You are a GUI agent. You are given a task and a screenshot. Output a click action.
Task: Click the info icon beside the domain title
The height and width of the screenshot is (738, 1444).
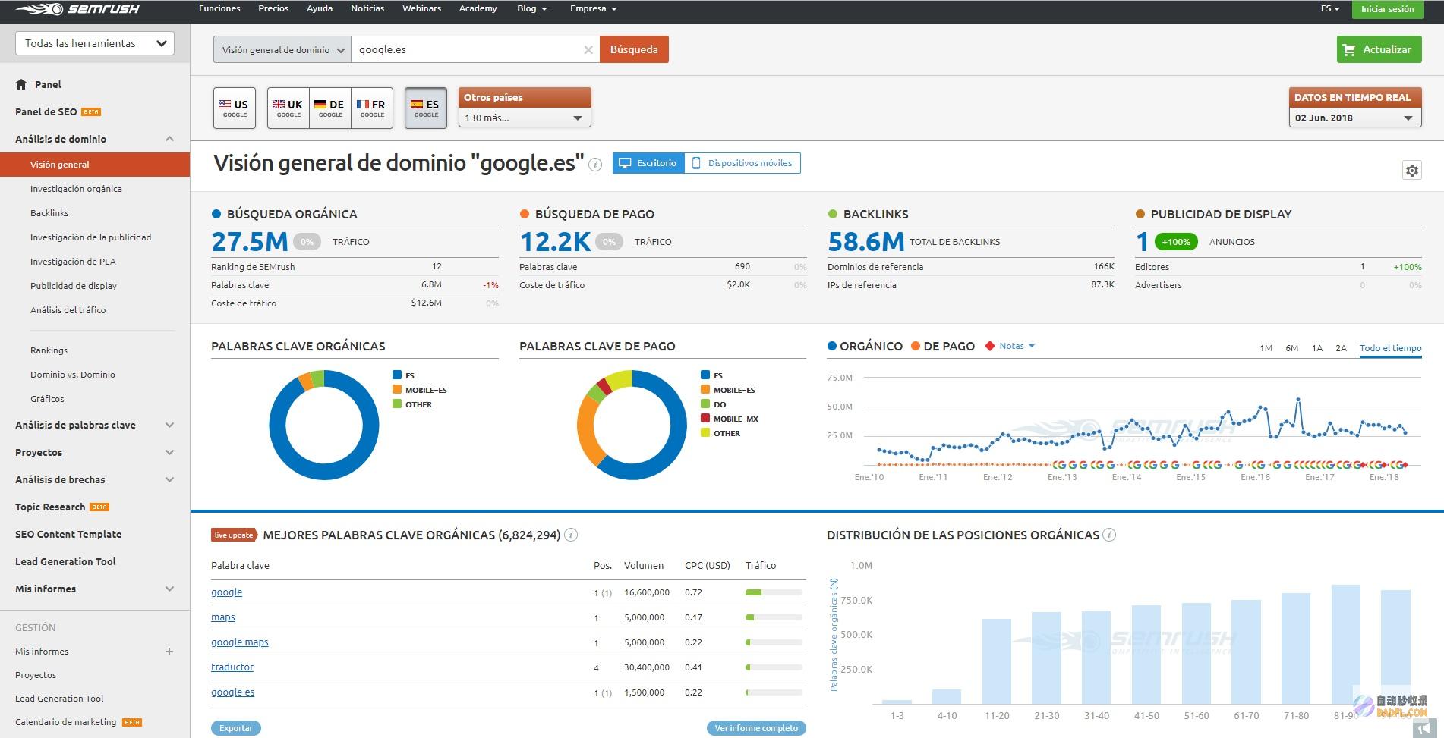tap(596, 165)
